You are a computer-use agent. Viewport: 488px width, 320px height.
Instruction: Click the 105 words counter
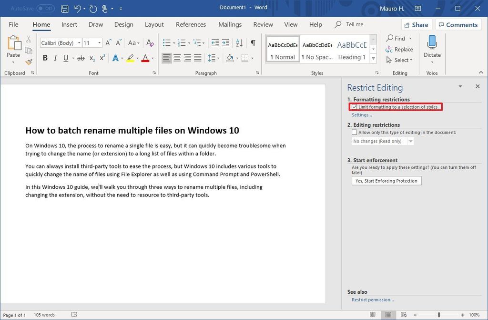pyautogui.click(x=45, y=315)
